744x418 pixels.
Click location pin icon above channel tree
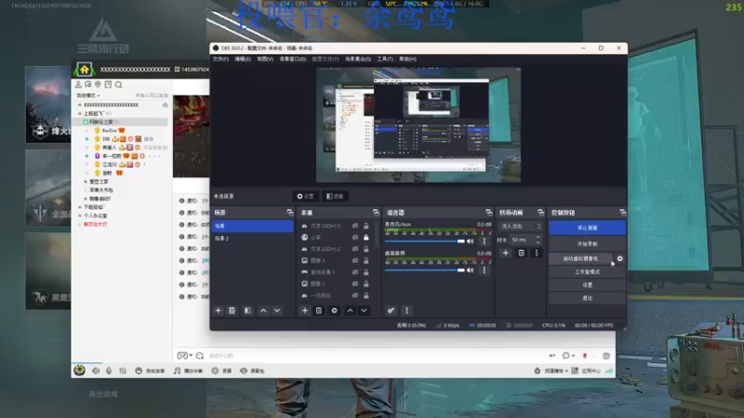(x=98, y=85)
